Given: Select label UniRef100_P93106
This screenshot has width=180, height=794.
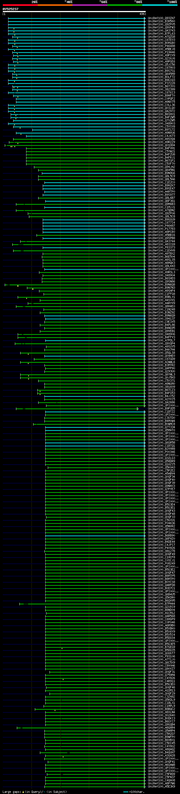Looking at the screenshot, I should point(161,657).
